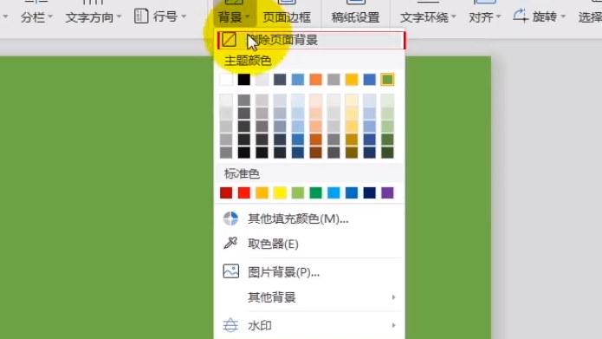Select the eyedropper color picker icon
This screenshot has width=602, height=339.
(230, 243)
